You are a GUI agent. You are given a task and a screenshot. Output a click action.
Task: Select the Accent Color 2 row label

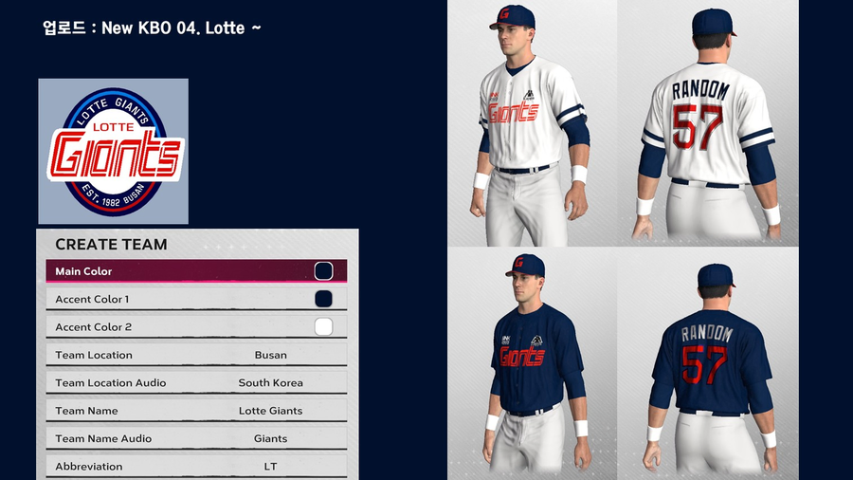[x=93, y=327]
